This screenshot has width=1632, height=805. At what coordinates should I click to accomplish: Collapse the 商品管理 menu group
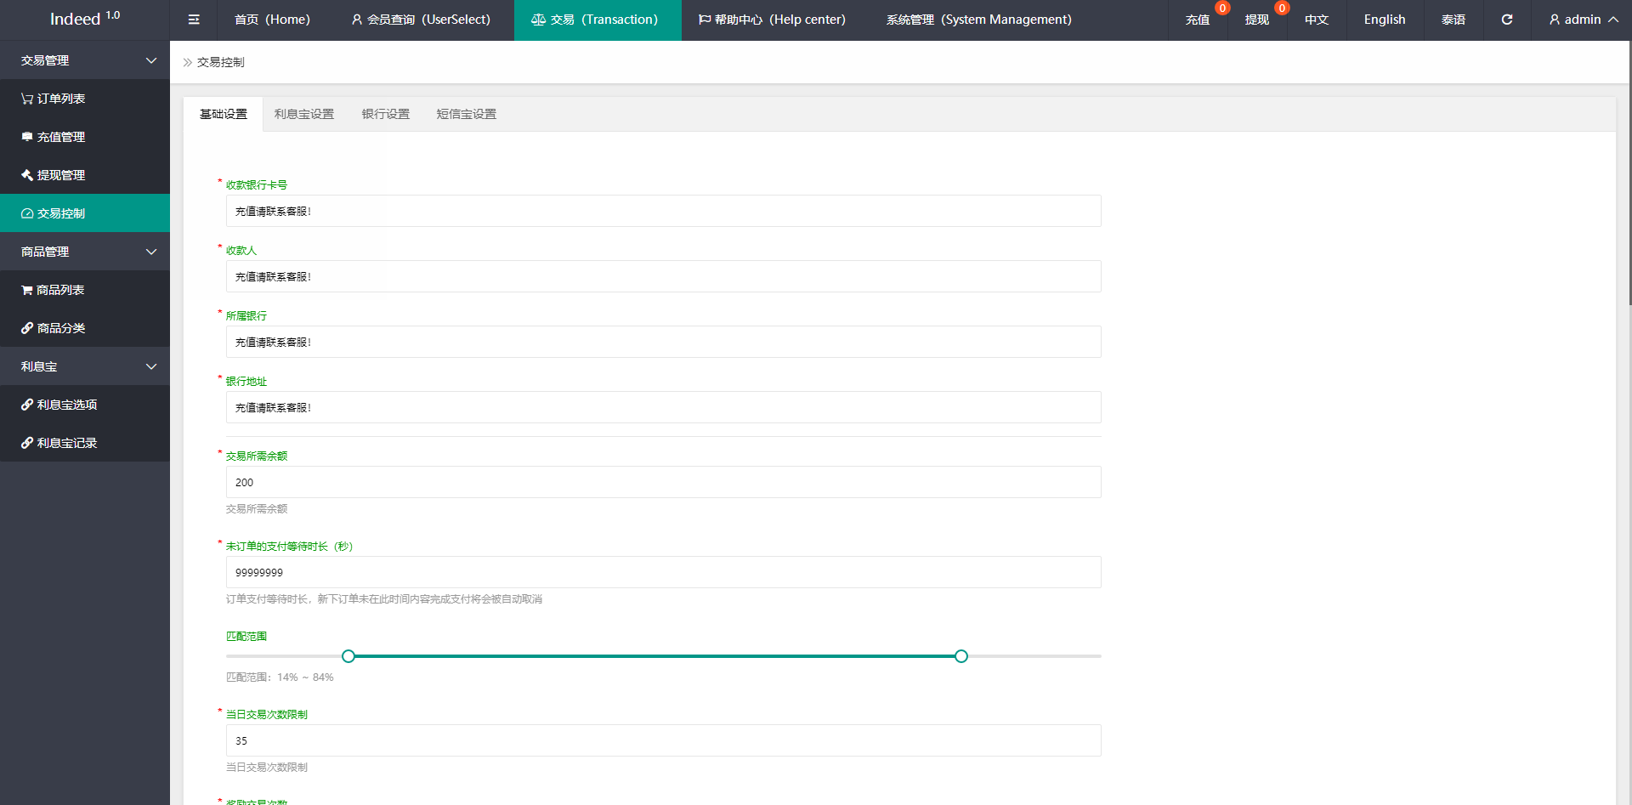[x=85, y=252]
